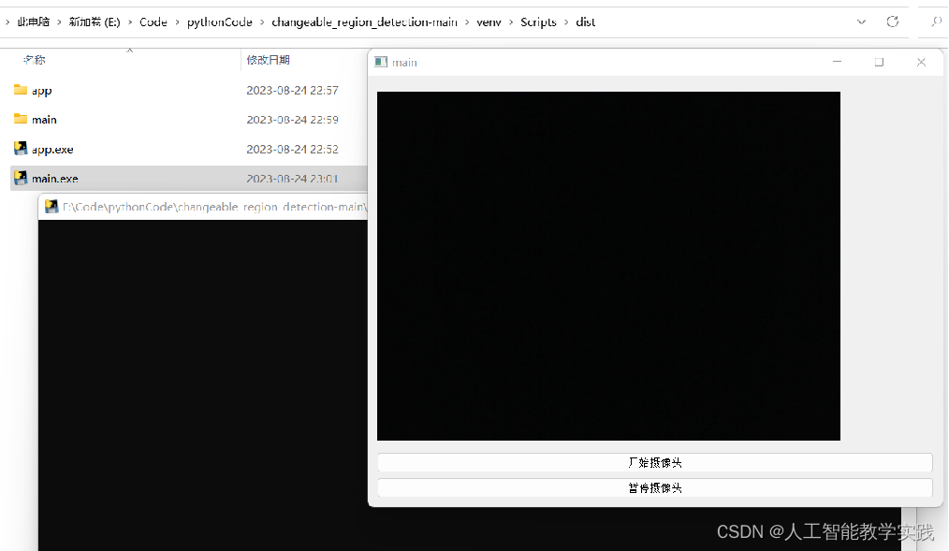
Task: Sort files by the 名称 column header
Action: click(x=35, y=59)
